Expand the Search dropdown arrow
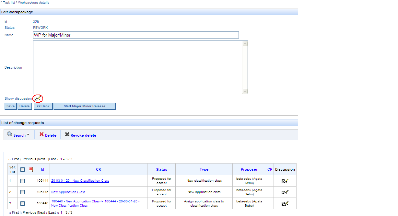The width and height of the screenshot is (398, 216). [x=28, y=134]
